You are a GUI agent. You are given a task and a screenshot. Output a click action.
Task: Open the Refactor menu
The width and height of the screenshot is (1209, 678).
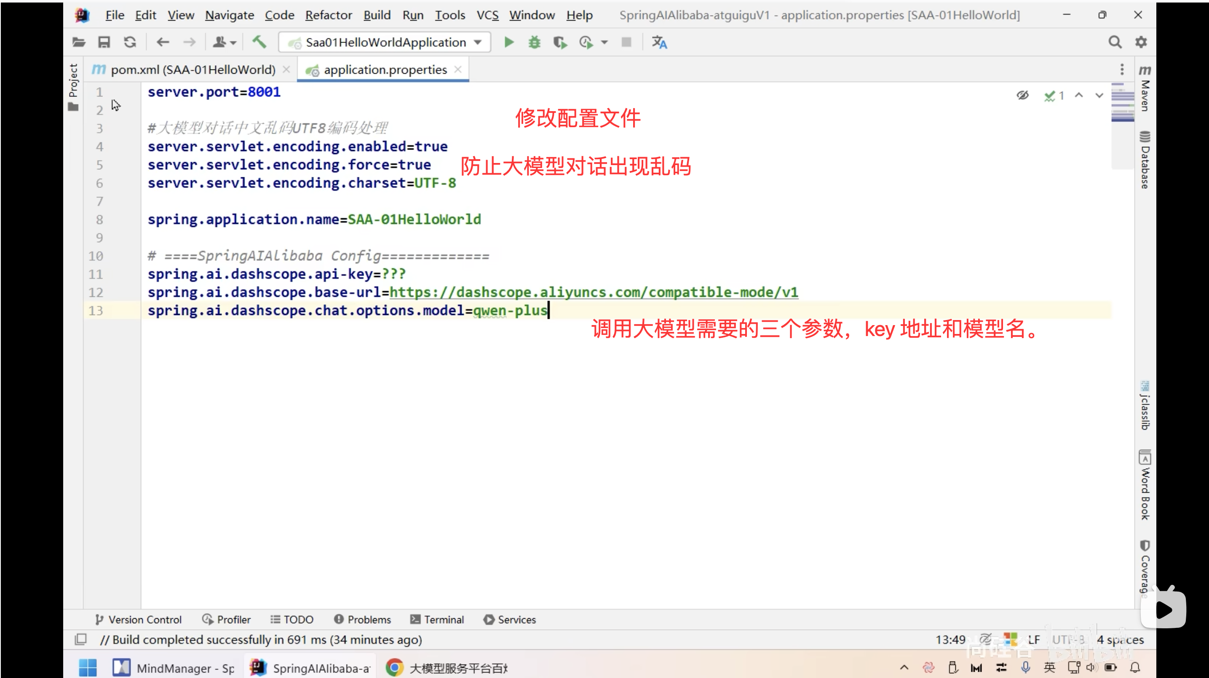[328, 15]
